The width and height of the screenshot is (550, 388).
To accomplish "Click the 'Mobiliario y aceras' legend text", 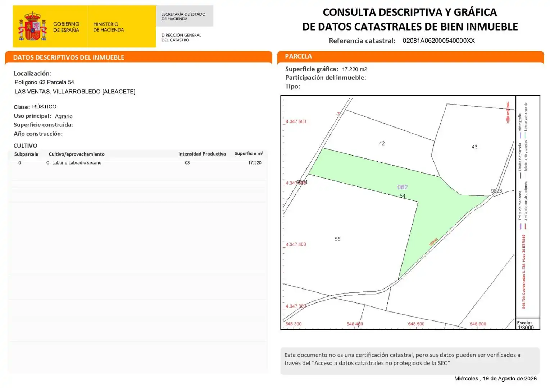I will click(x=526, y=156).
